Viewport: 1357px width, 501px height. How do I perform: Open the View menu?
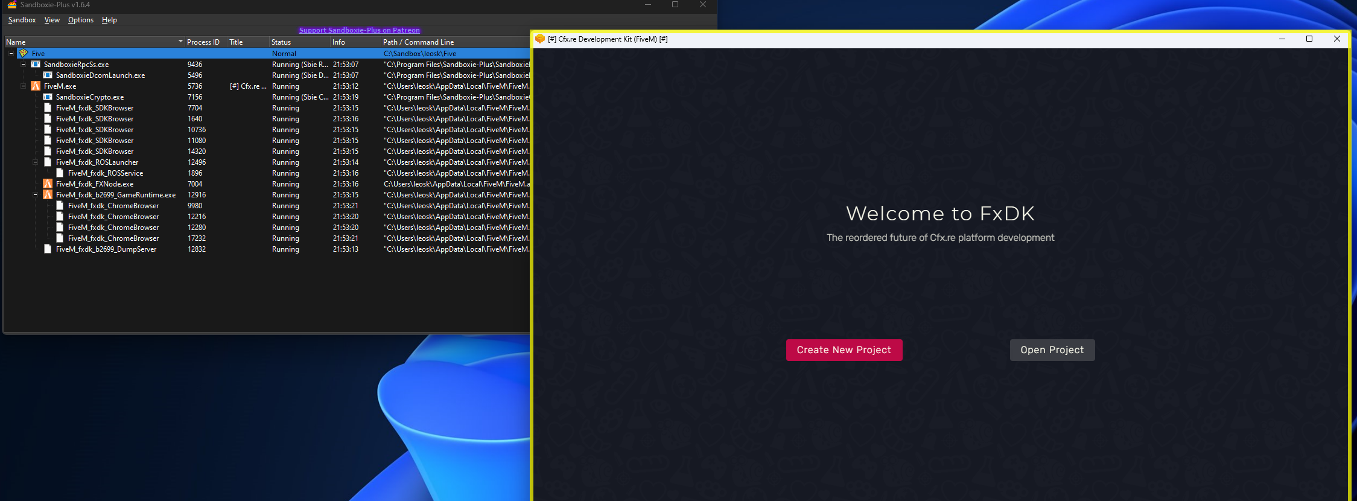tap(52, 20)
